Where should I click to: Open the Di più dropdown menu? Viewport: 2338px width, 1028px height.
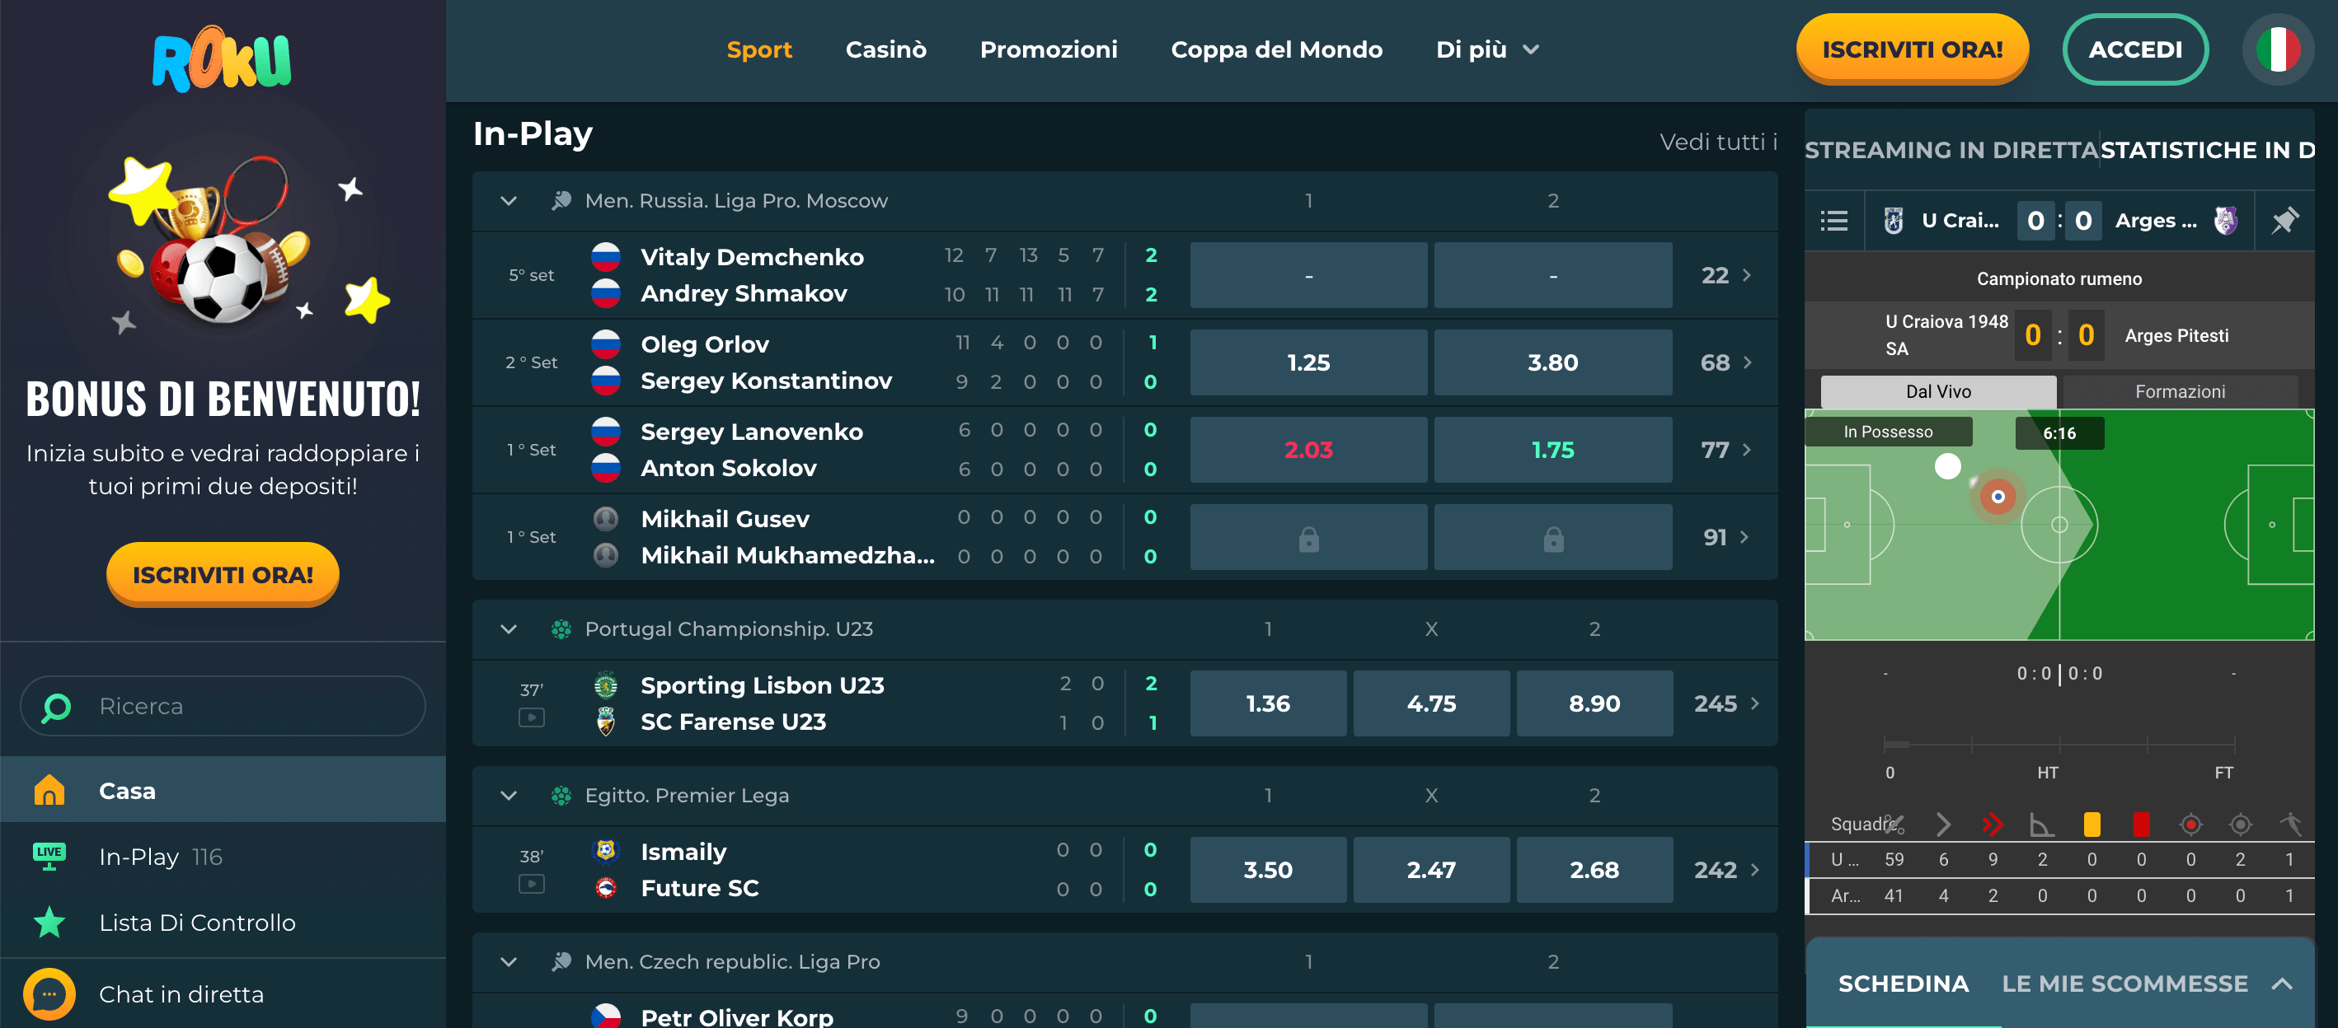(x=1486, y=50)
